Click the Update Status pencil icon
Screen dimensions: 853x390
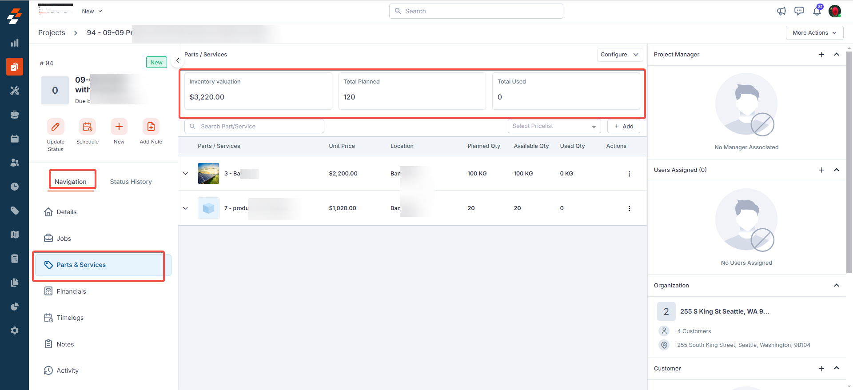56,127
